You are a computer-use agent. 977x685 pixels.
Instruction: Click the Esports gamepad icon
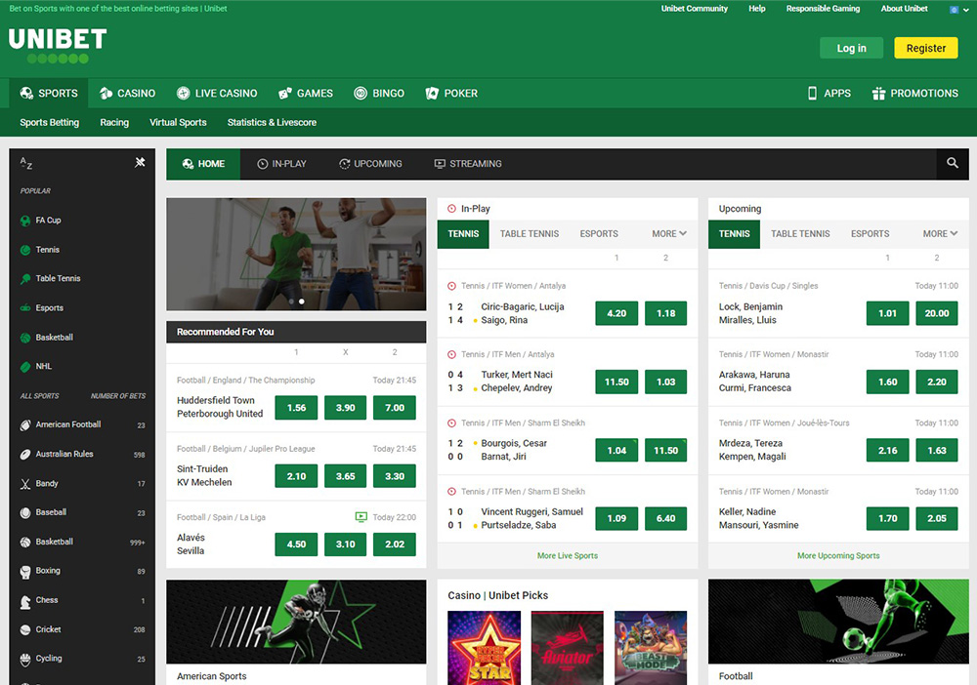click(x=25, y=308)
